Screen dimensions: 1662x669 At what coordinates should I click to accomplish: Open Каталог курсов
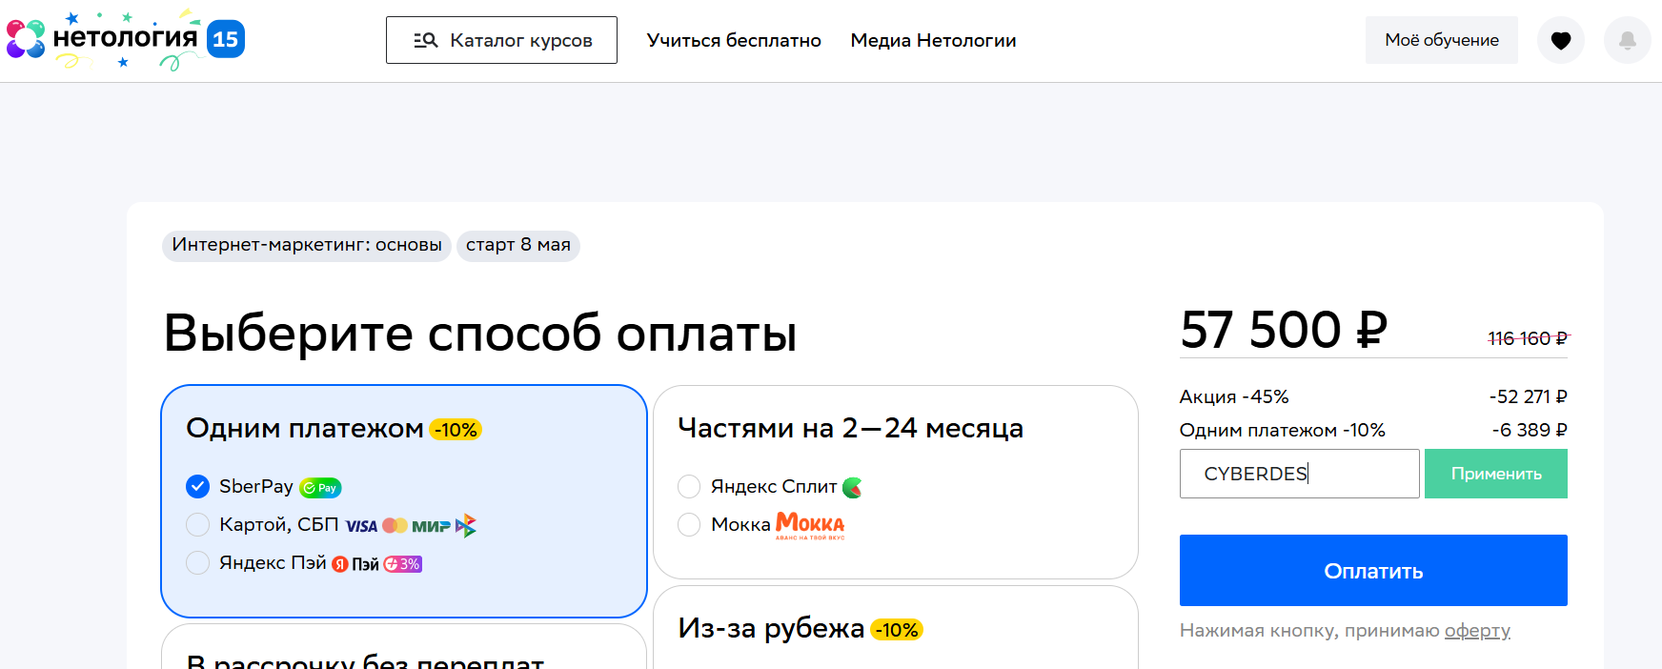[x=501, y=40]
